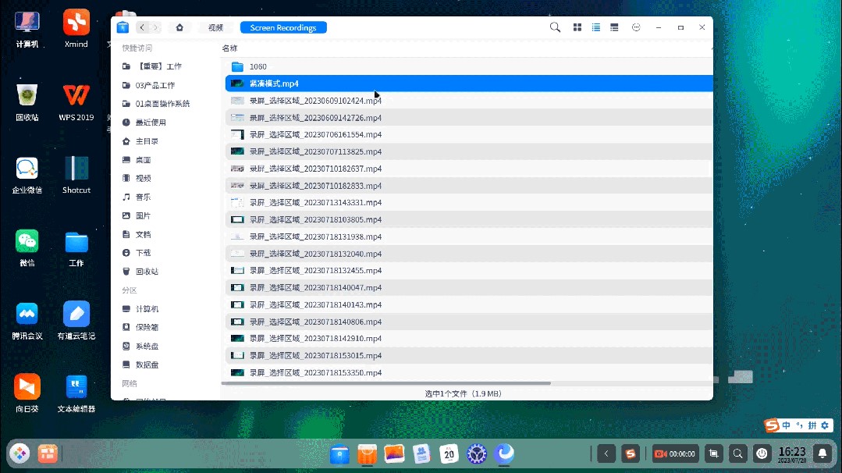Open 回收站 in the file manager sidebar
Viewport: 842px width, 473px height.
(147, 272)
